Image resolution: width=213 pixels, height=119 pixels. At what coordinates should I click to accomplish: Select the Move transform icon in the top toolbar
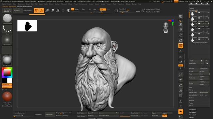47,11
